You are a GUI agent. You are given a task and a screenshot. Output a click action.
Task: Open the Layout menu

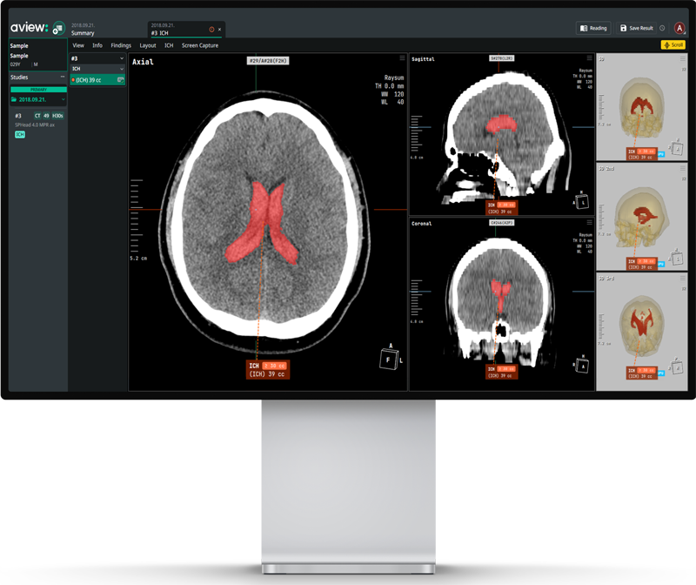click(148, 45)
